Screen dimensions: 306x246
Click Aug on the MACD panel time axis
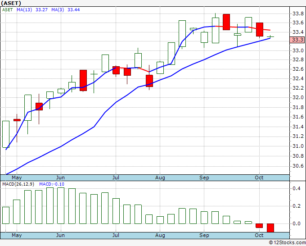tap(160, 235)
